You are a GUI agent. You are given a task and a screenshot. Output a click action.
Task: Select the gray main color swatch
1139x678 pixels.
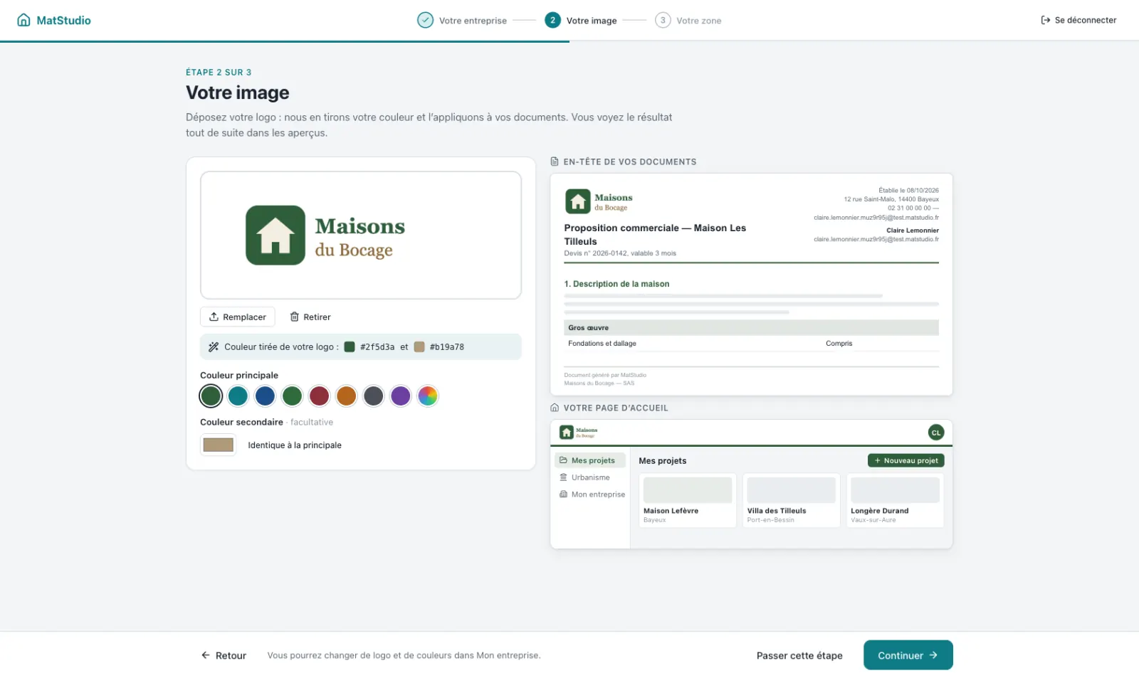[x=373, y=396]
